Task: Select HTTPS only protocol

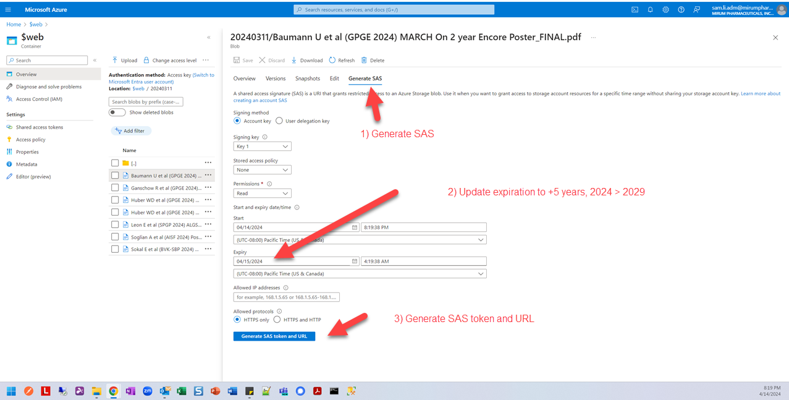Action: 237,320
